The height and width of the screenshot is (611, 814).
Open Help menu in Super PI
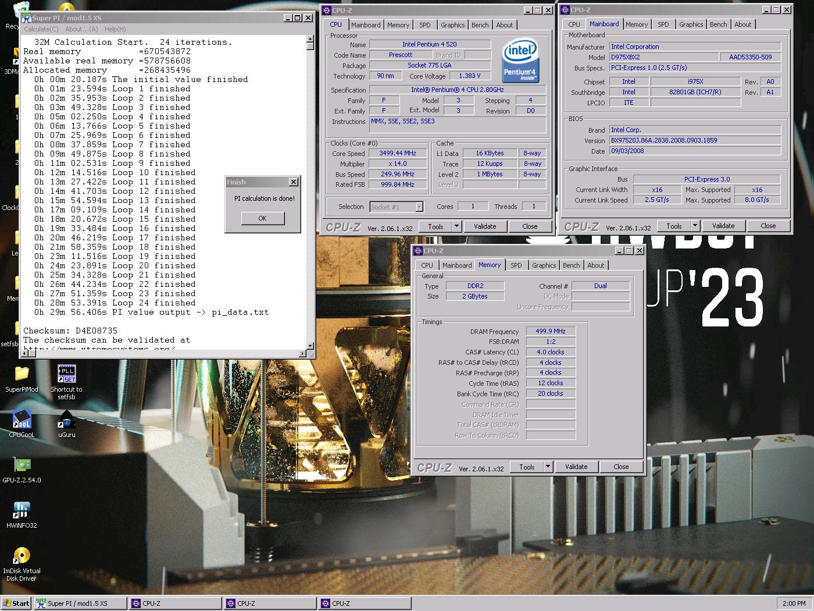point(115,29)
